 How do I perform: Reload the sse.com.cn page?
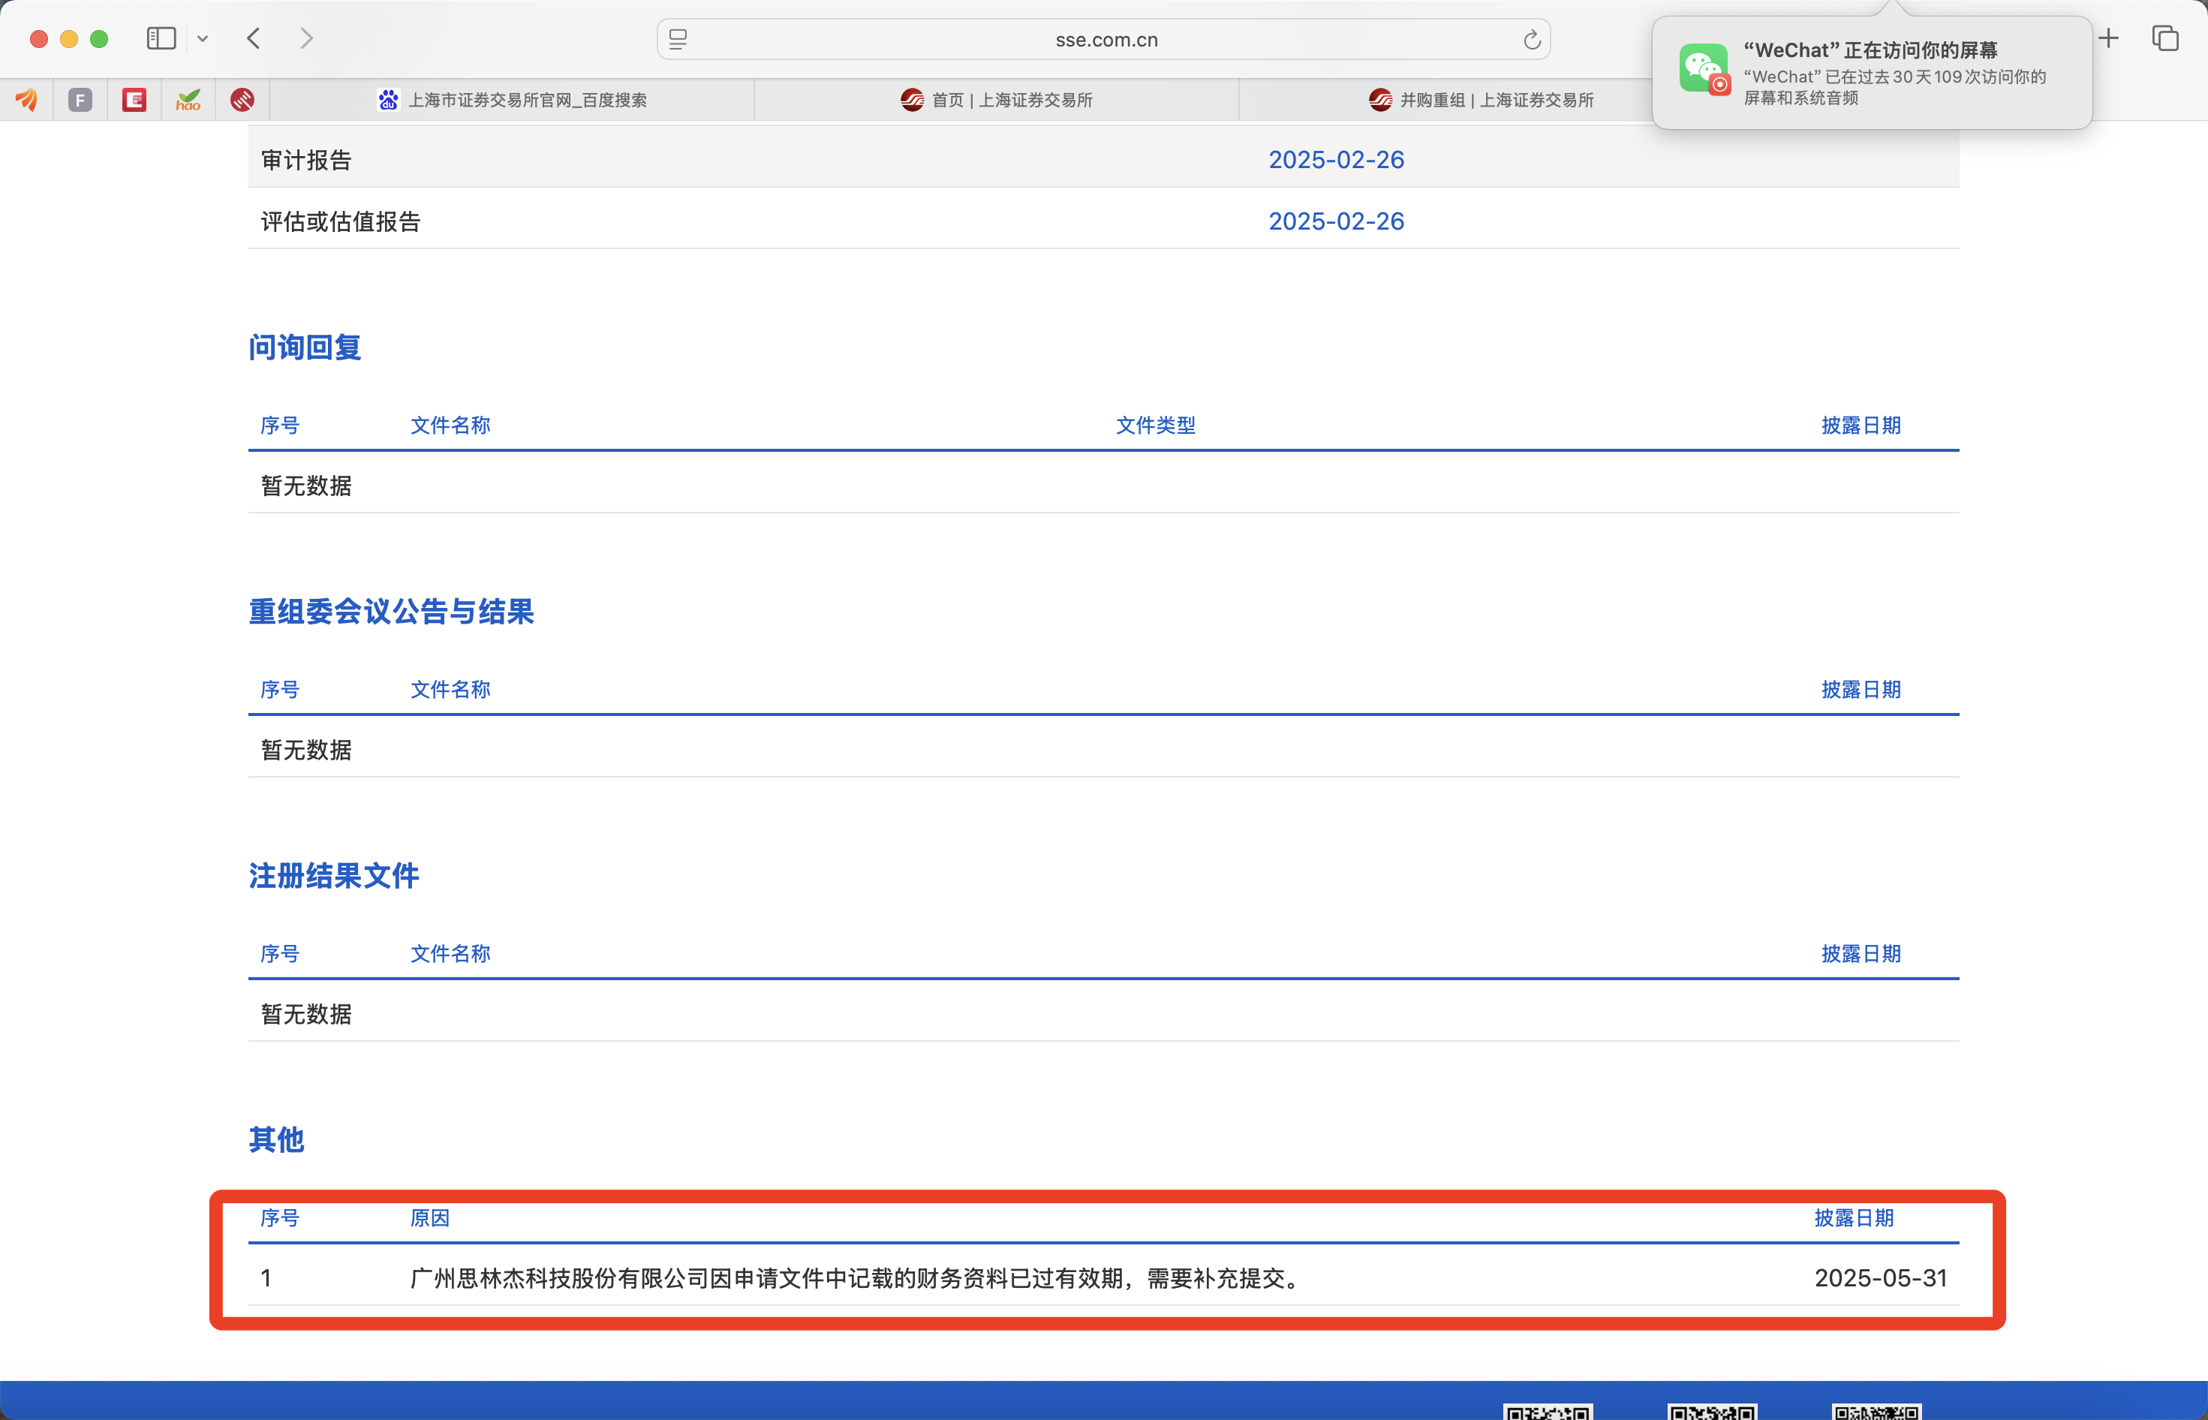1531,40
